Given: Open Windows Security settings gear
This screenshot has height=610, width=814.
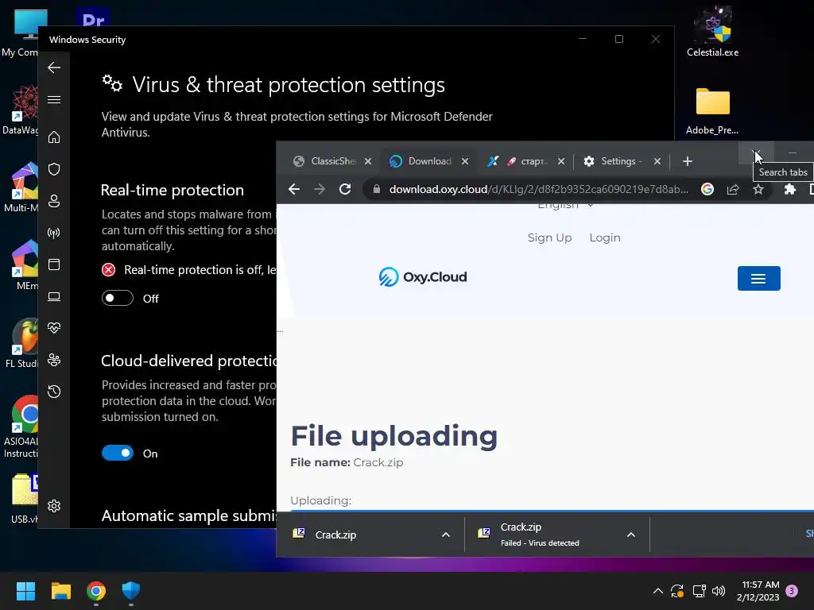Looking at the screenshot, I should pos(54,506).
